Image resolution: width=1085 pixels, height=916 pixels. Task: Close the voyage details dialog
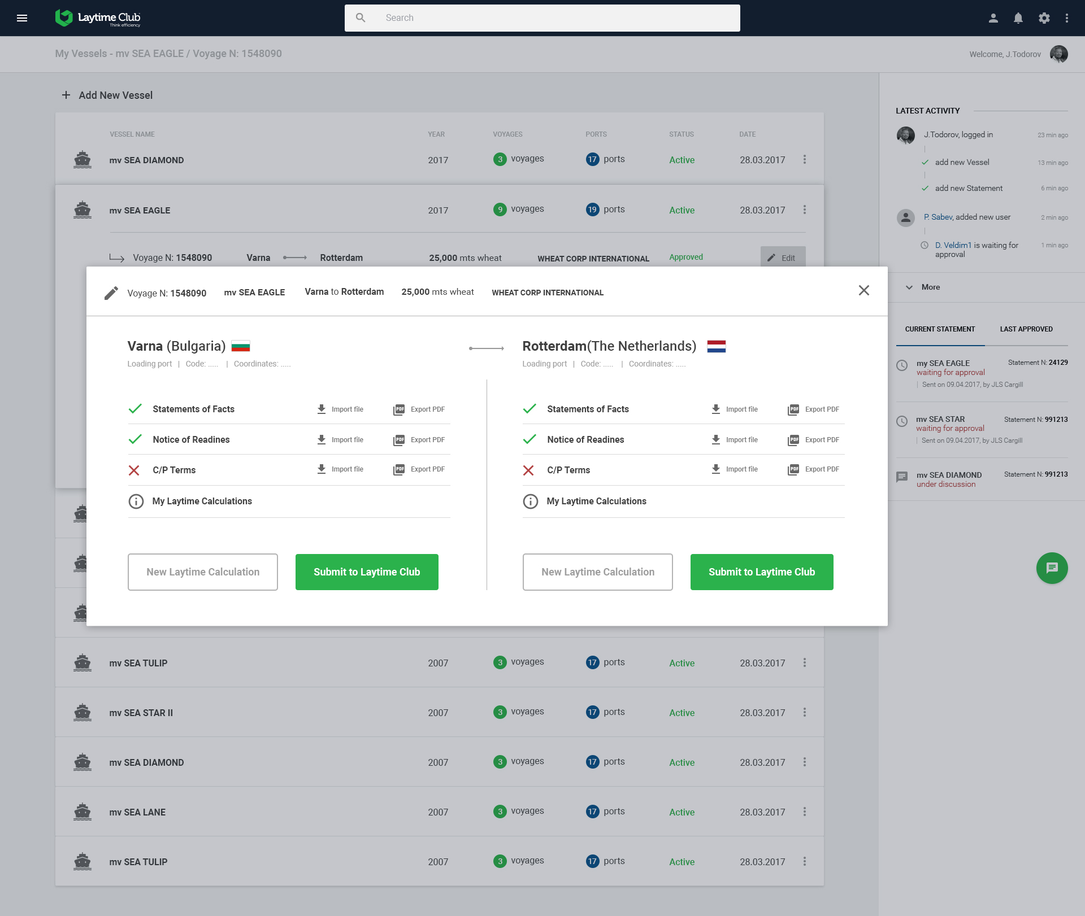[x=863, y=290]
